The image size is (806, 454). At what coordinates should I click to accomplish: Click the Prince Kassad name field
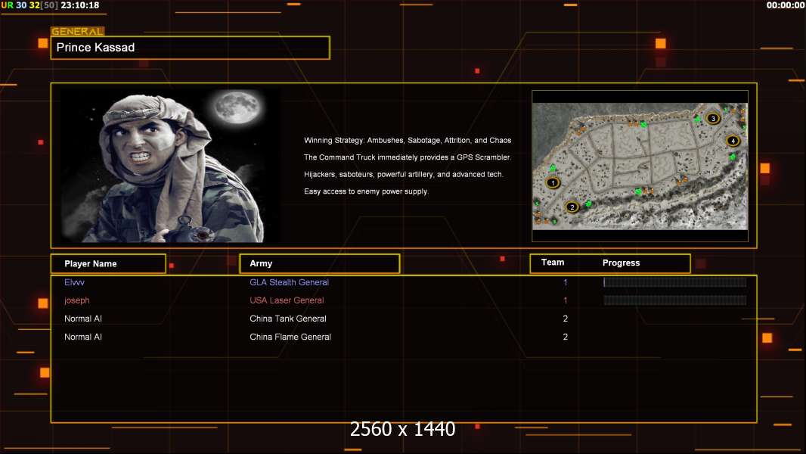click(x=191, y=48)
